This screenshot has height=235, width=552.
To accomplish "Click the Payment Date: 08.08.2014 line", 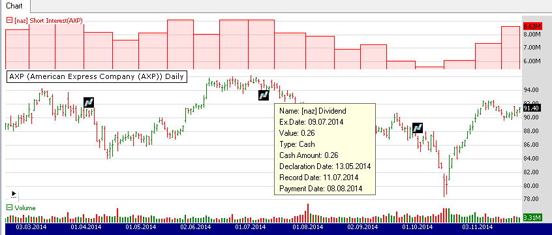I will [x=321, y=189].
